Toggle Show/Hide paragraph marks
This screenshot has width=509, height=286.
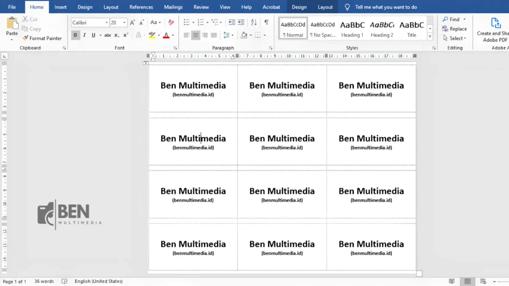266,22
